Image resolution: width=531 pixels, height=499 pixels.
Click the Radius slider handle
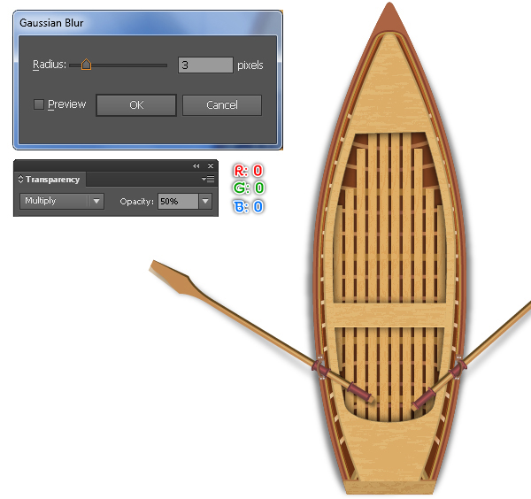pos(86,65)
